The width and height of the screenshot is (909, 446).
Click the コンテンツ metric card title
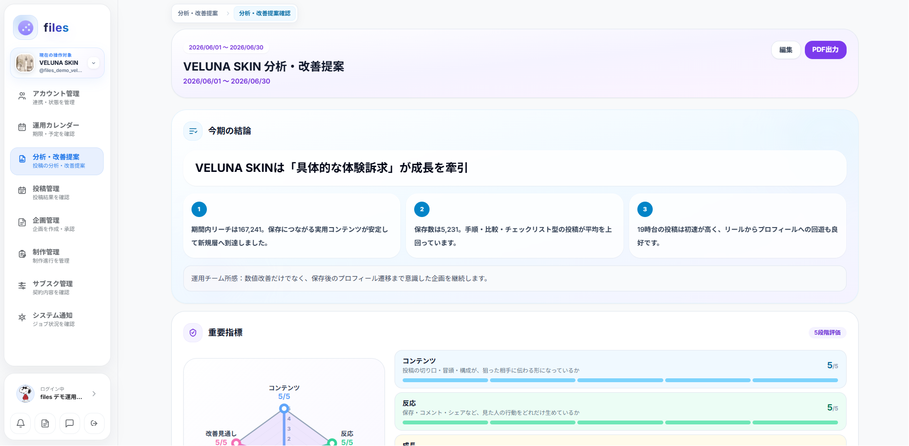[x=419, y=361]
